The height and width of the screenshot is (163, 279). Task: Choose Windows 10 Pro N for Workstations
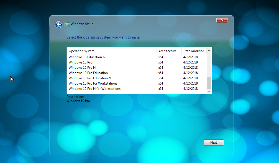[x=94, y=89]
